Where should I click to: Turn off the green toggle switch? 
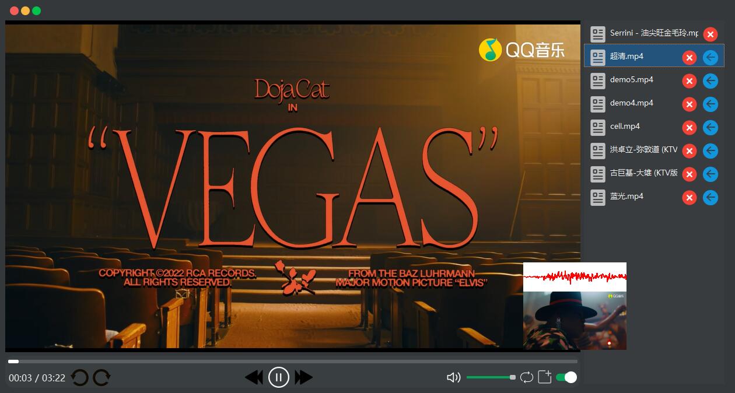pos(566,377)
